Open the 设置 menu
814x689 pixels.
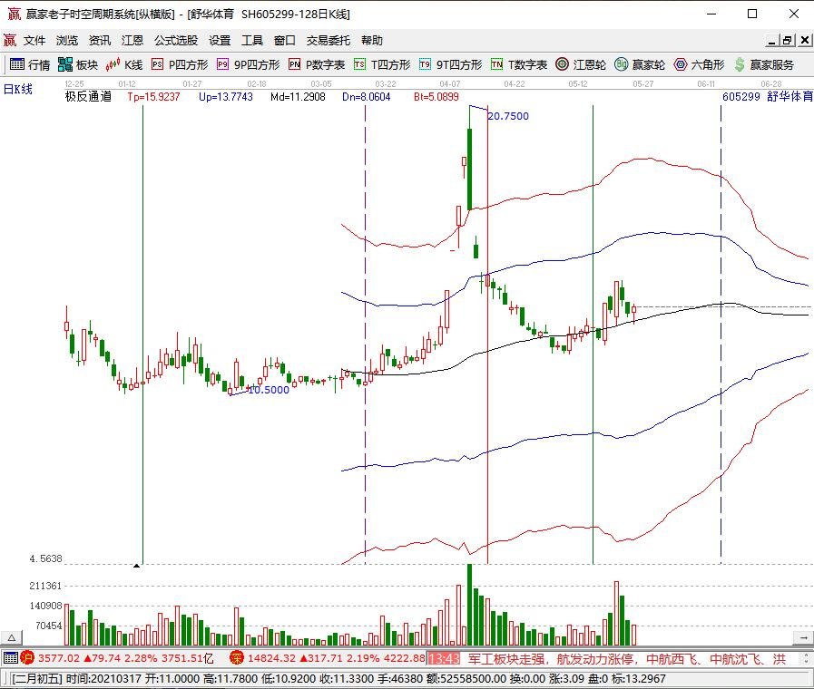click(220, 41)
